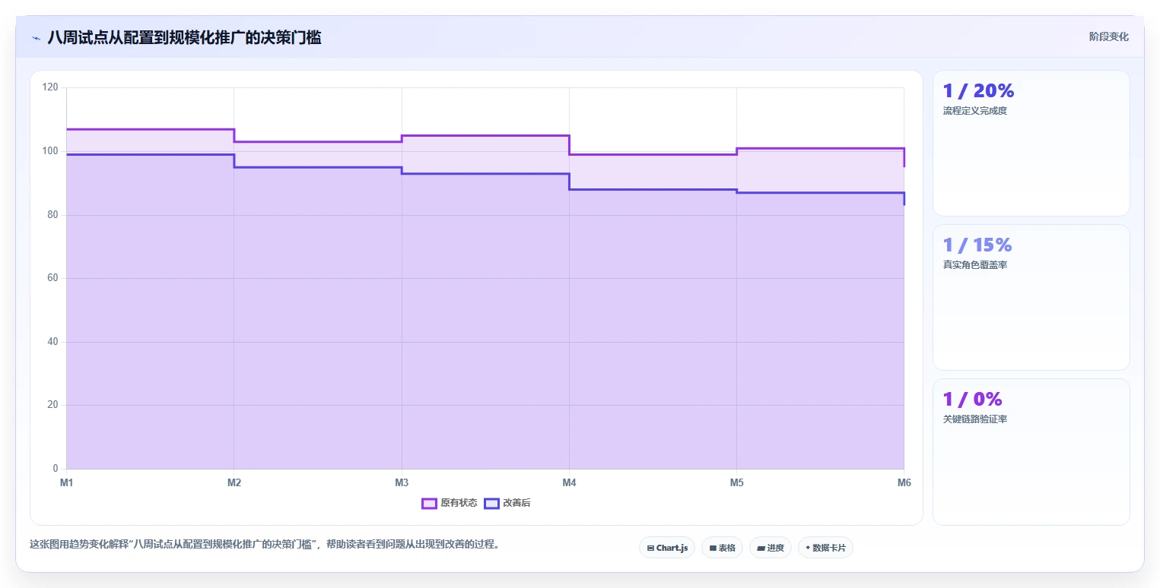The height and width of the screenshot is (588, 1160).
Task: Toggle the 原有状态 legend entry
Action: pyautogui.click(x=450, y=503)
